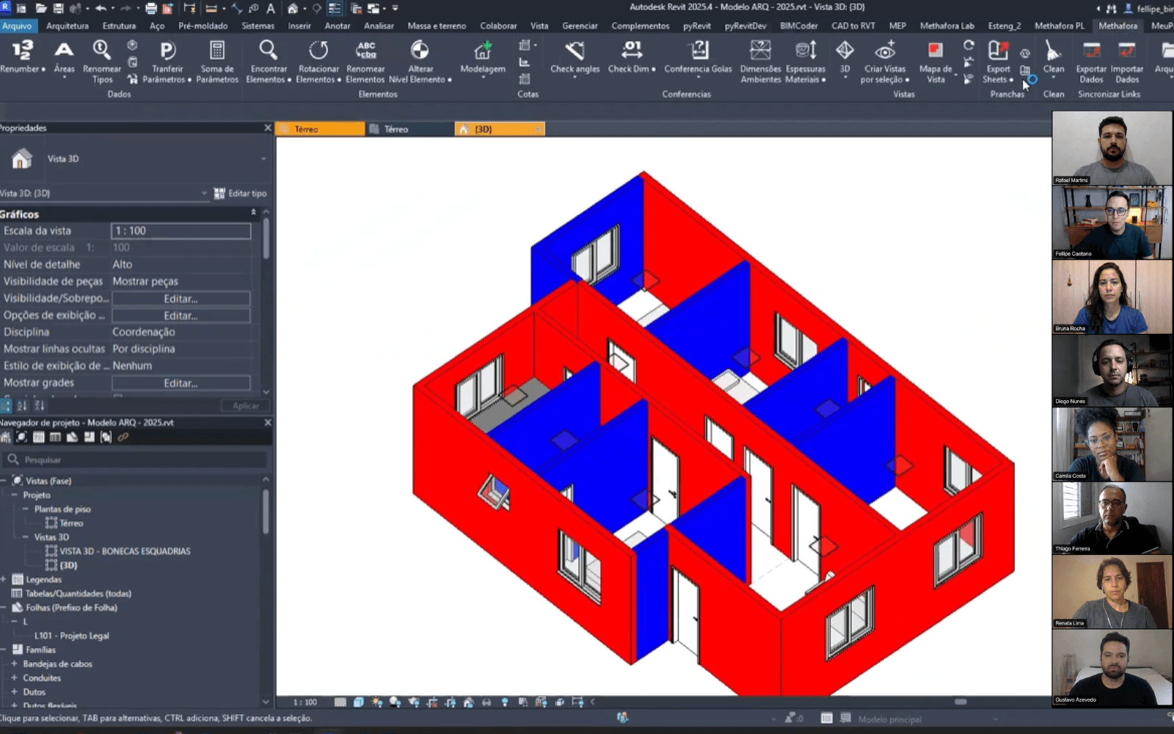Expand the Bandejas de cabos node

click(14, 664)
